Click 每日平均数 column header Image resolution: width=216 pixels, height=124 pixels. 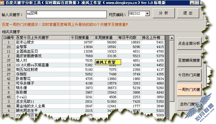pos(129,38)
